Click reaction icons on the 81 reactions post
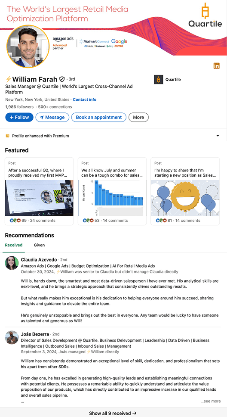227x417 pixels. pos(161,221)
